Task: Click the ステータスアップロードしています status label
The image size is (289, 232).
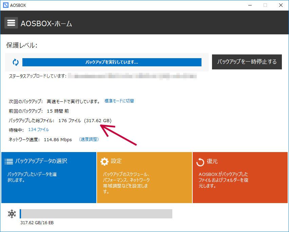Action: pyautogui.click(x=38, y=76)
